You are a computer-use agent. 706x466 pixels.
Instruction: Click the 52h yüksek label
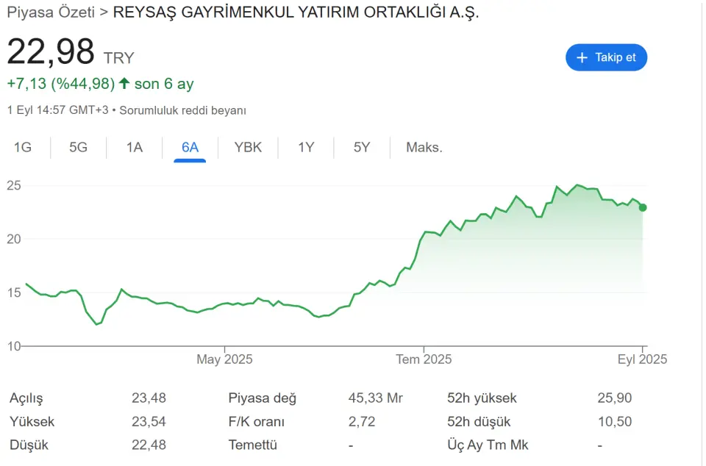pos(482,398)
